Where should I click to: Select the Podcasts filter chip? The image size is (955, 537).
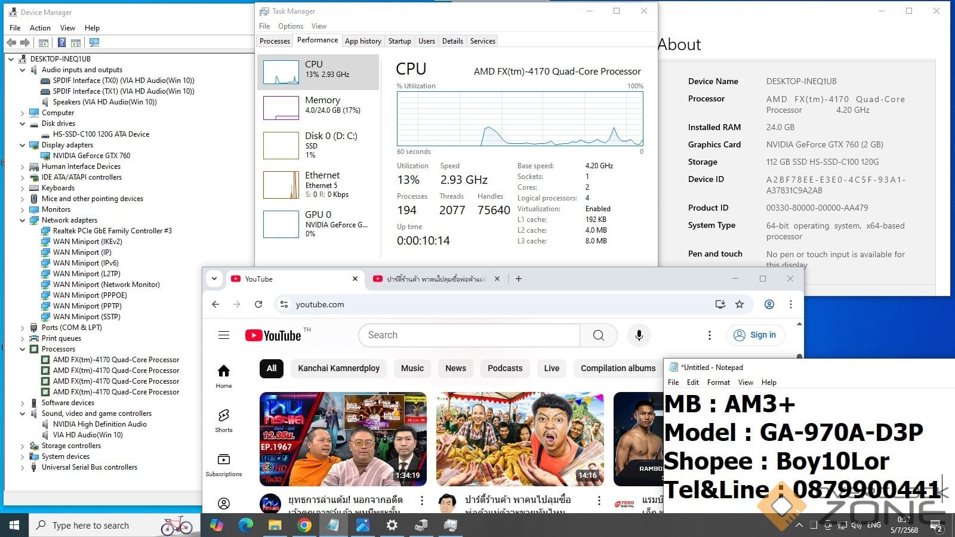click(505, 368)
